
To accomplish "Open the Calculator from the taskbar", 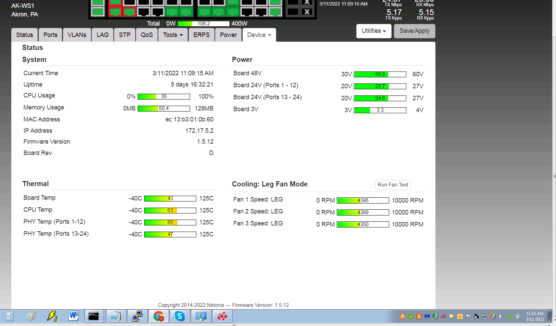I will coord(10,316).
